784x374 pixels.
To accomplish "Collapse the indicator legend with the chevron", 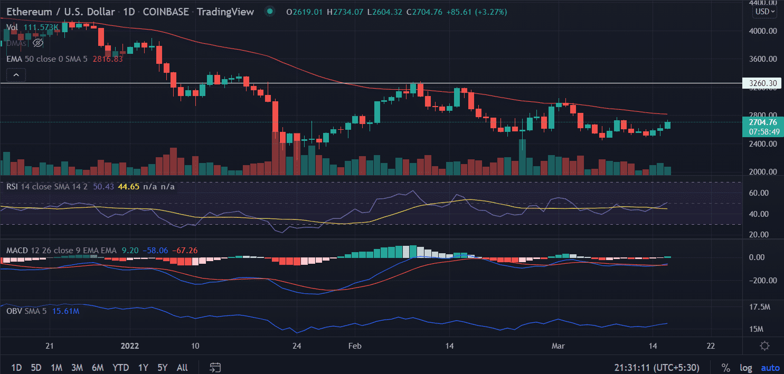I will (16, 75).
